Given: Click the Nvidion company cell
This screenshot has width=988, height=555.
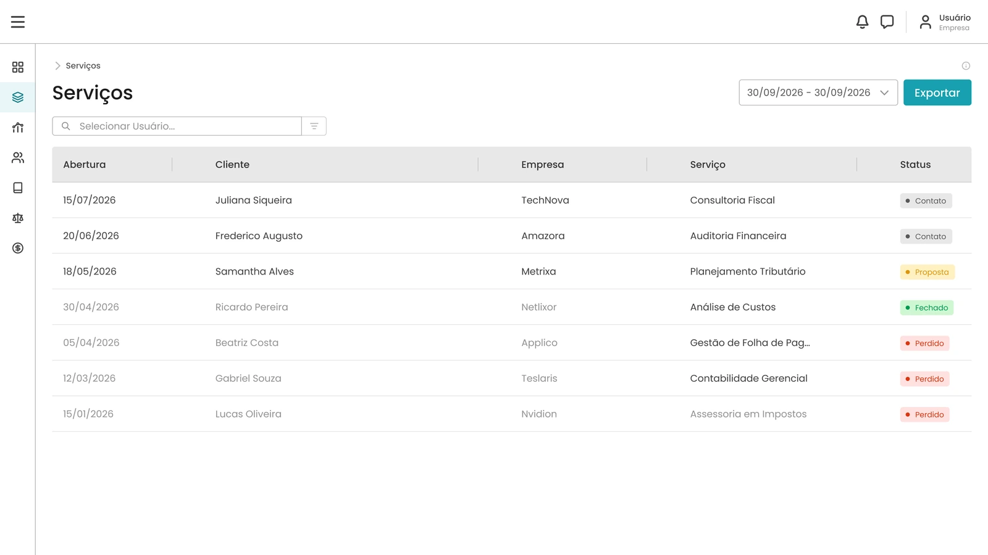Looking at the screenshot, I should point(538,414).
